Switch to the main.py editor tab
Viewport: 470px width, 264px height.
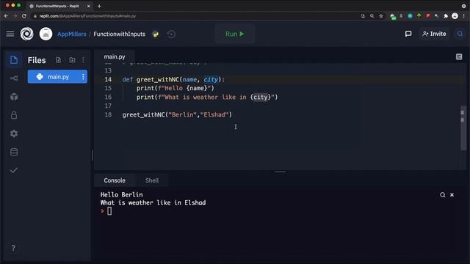click(115, 56)
